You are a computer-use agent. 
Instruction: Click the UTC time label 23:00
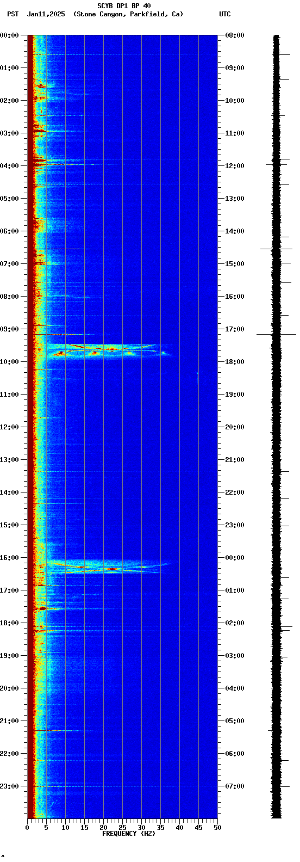click(x=235, y=525)
